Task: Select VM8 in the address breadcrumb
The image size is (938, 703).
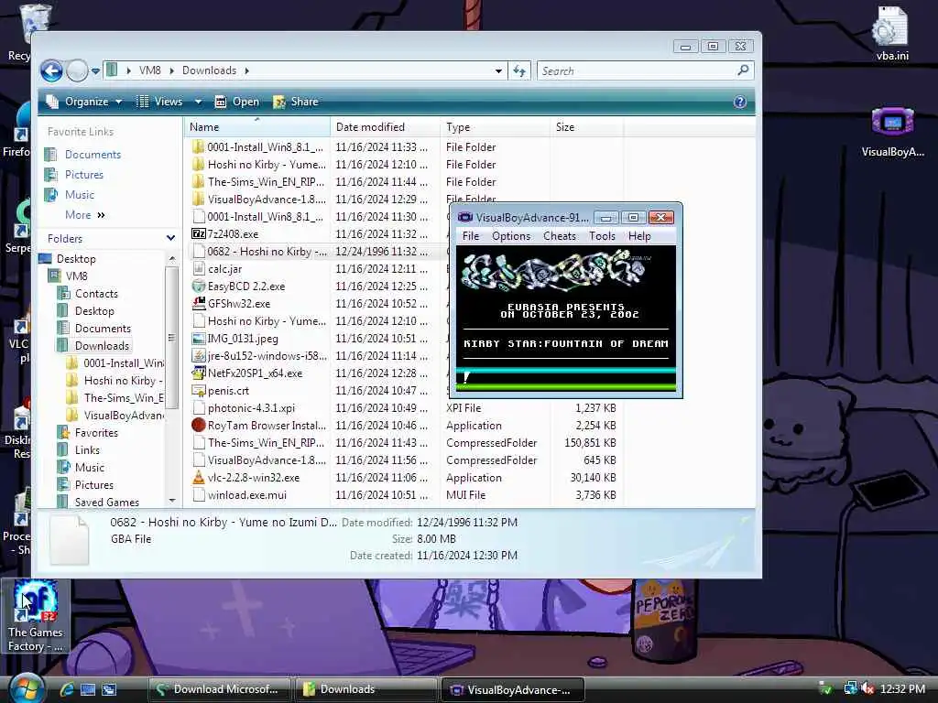Action: (149, 70)
